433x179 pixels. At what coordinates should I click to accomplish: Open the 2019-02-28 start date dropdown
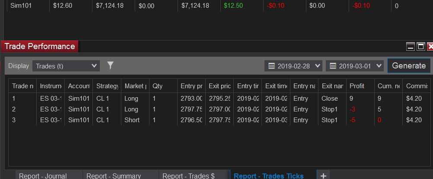(x=293, y=66)
